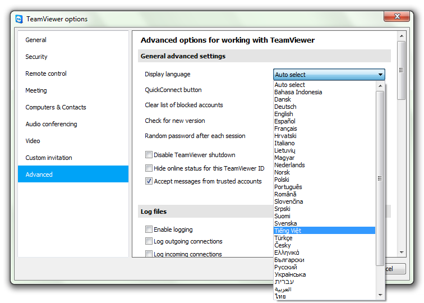Open Computers & Contacts settings
The width and height of the screenshot is (424, 303).
tap(73, 107)
